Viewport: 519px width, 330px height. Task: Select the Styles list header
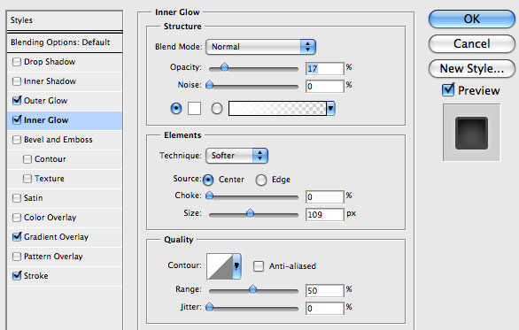pos(65,20)
